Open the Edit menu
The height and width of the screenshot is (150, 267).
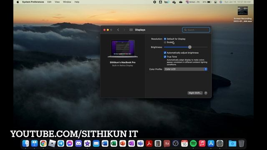49,2
